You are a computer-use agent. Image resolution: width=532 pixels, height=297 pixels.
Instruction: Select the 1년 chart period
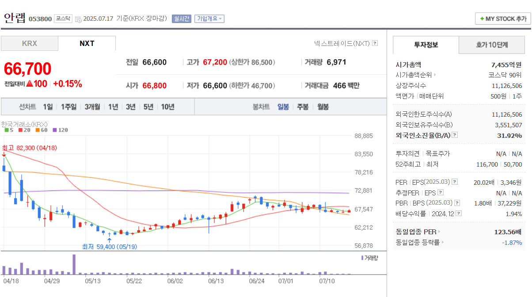113,107
